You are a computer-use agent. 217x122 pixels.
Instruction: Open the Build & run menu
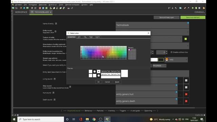point(53,5)
